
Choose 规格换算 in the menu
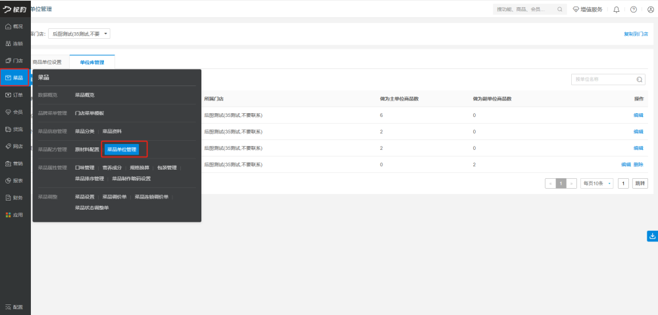(x=139, y=168)
